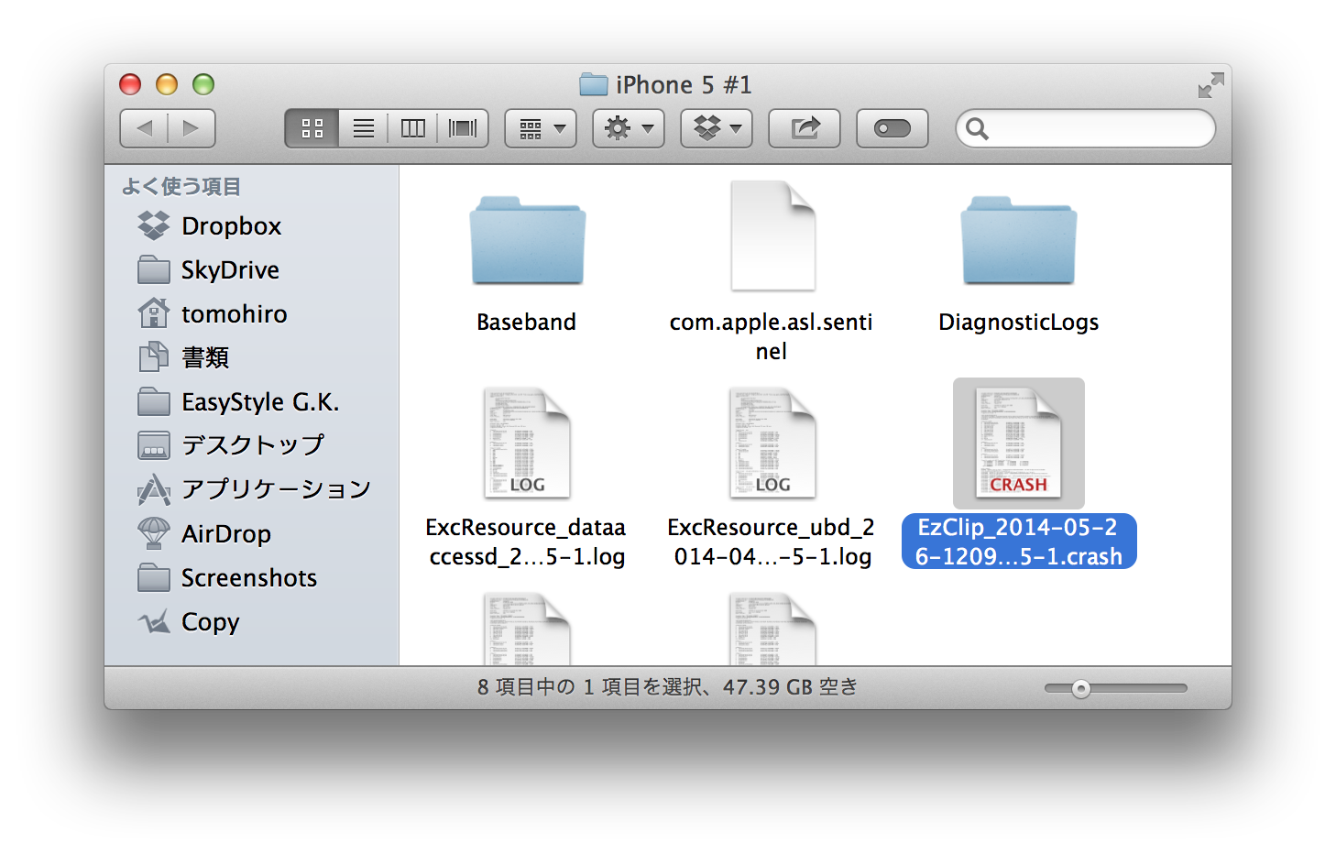Switch to column view
1336x854 pixels.
pos(412,128)
